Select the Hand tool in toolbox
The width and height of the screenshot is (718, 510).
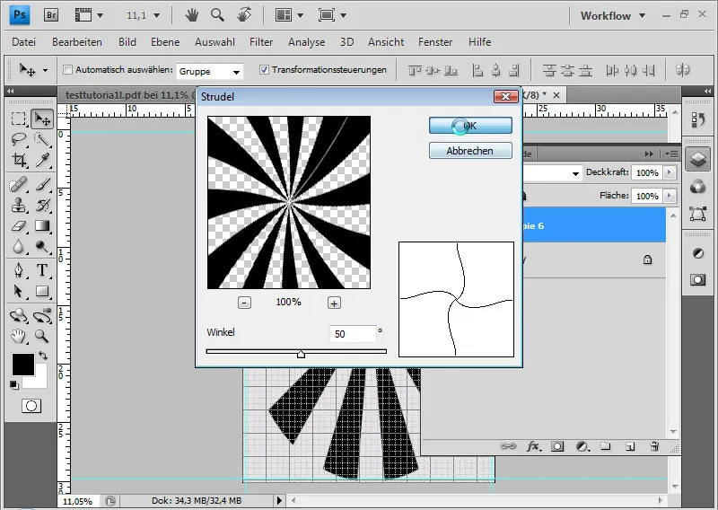pos(18,337)
